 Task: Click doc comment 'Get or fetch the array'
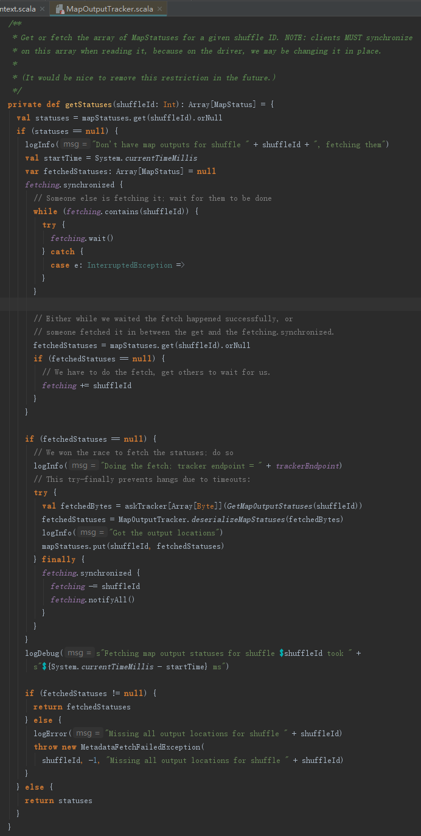[212, 38]
